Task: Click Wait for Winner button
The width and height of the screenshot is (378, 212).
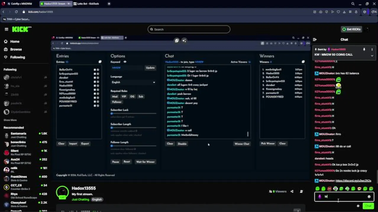Action: tap(145, 162)
